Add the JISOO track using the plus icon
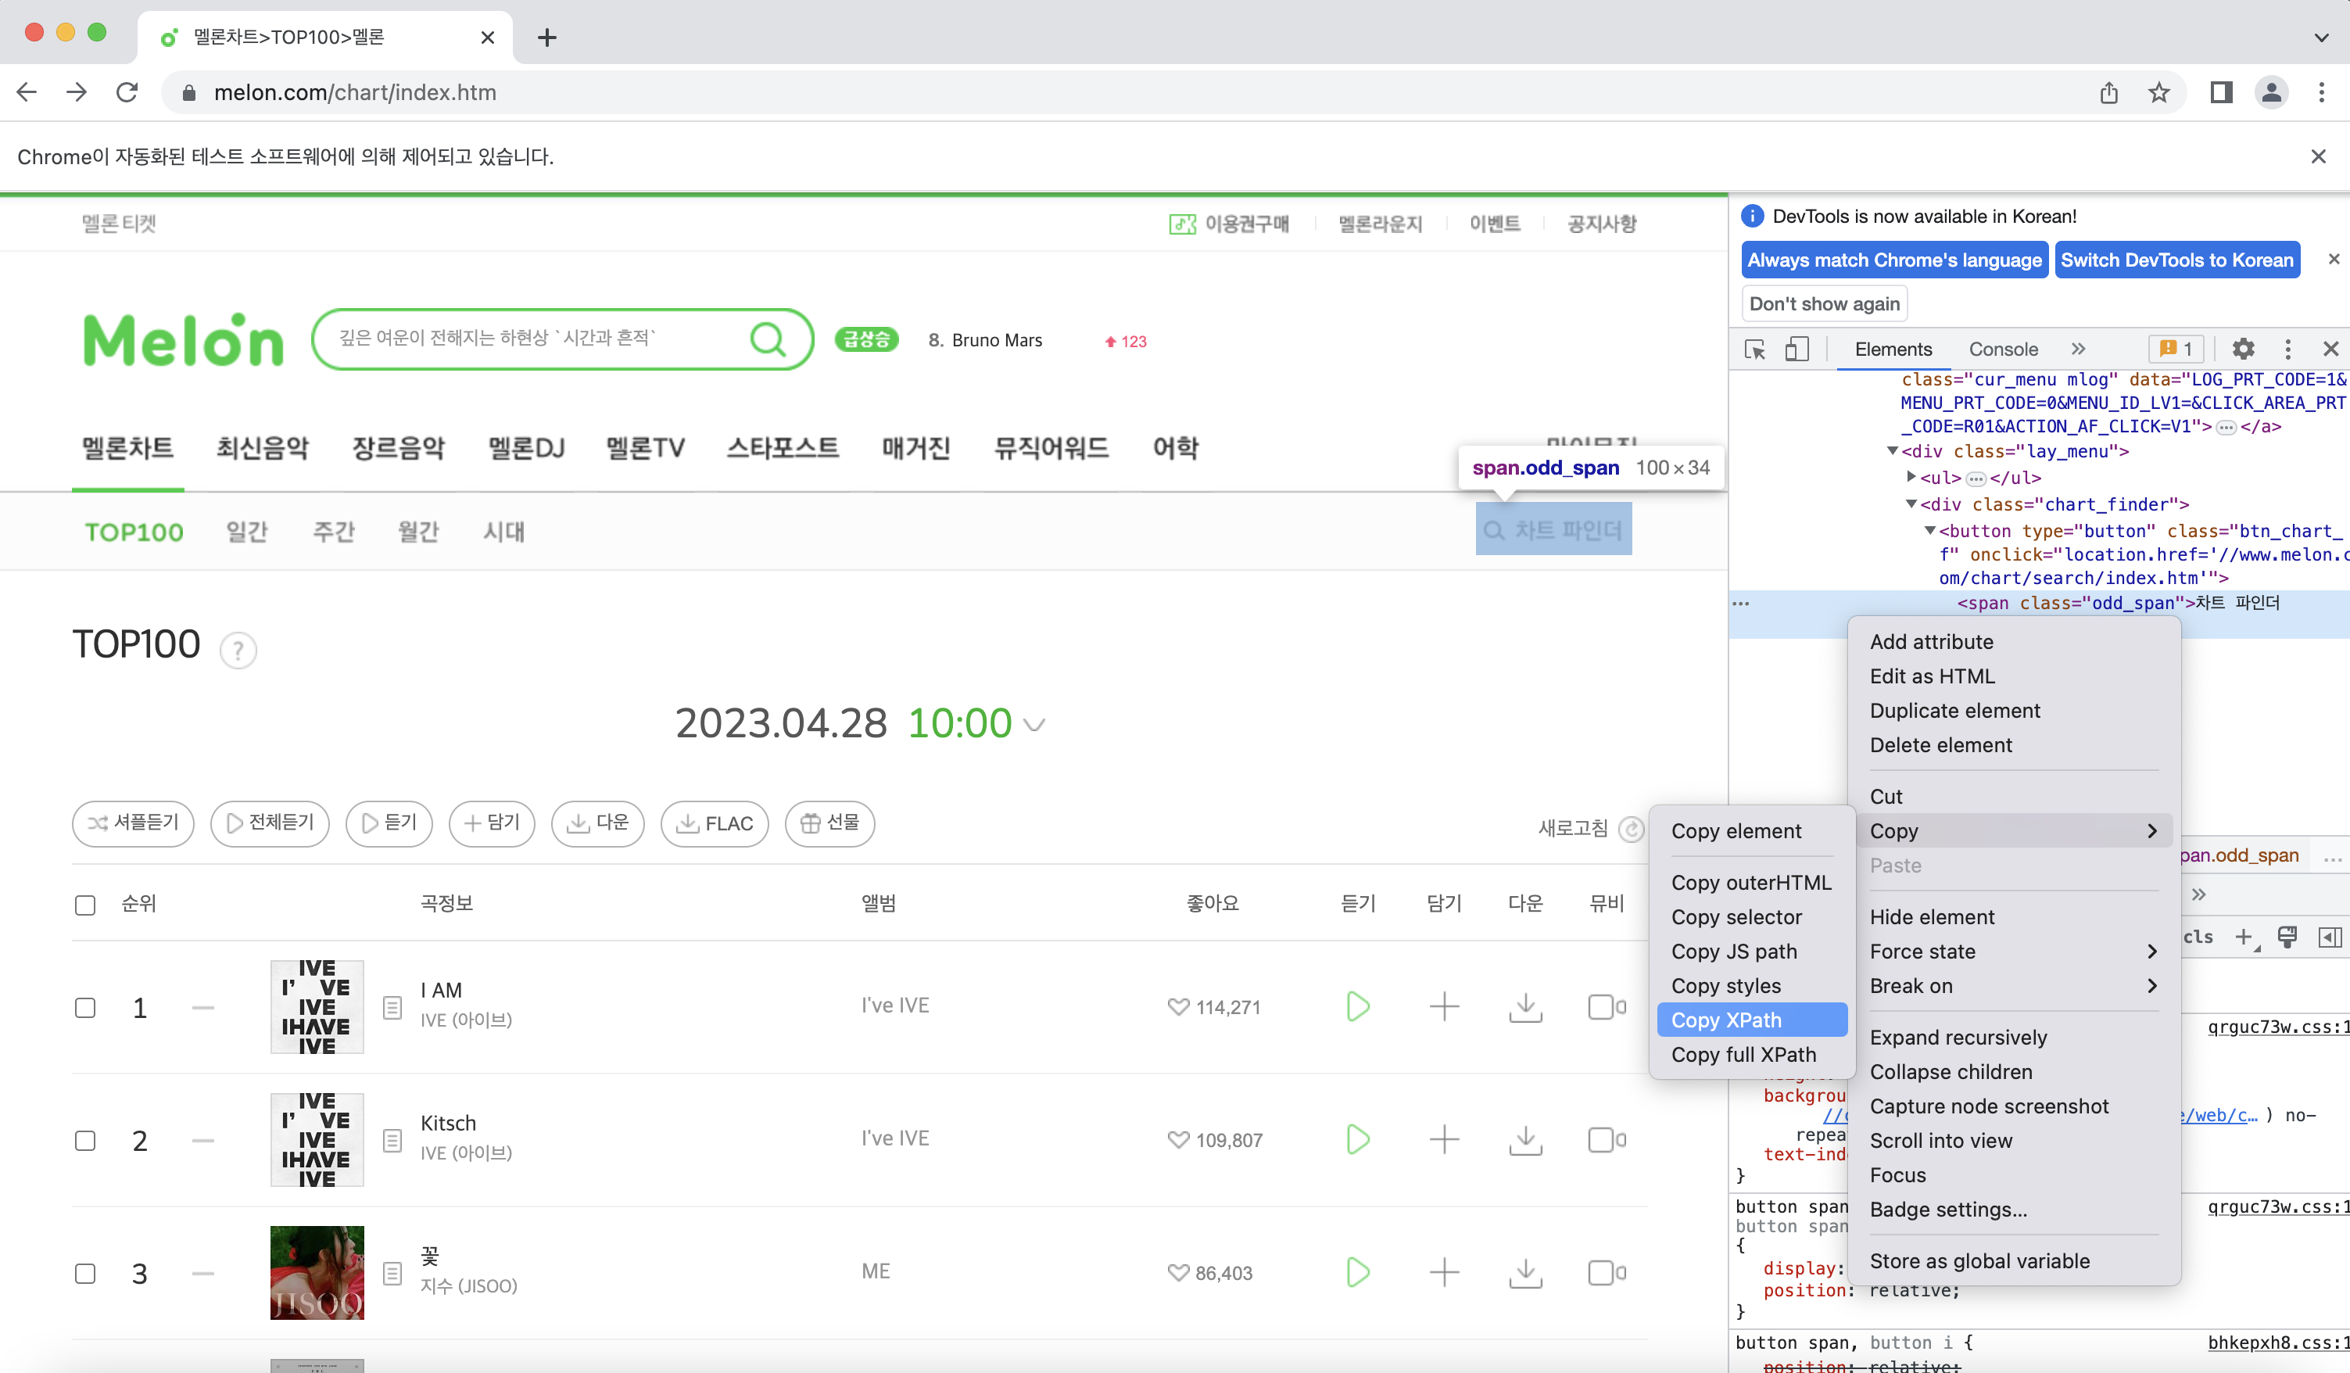Screen dimensions: 2350x1373 coord(1444,1272)
